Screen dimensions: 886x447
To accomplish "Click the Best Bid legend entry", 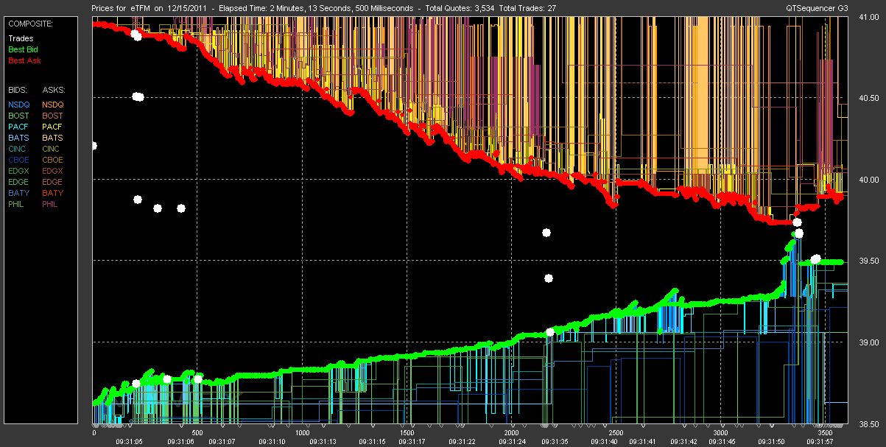I will point(24,49).
